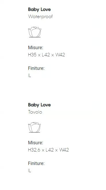Click the base line of the Tavolo rose icon
The width and height of the screenshot is (106, 190).
[x=34, y=132]
